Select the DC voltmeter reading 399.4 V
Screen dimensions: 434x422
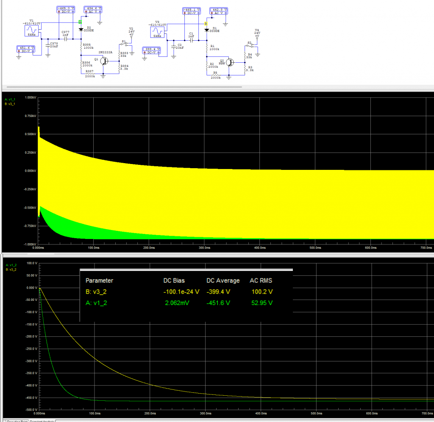point(152,51)
